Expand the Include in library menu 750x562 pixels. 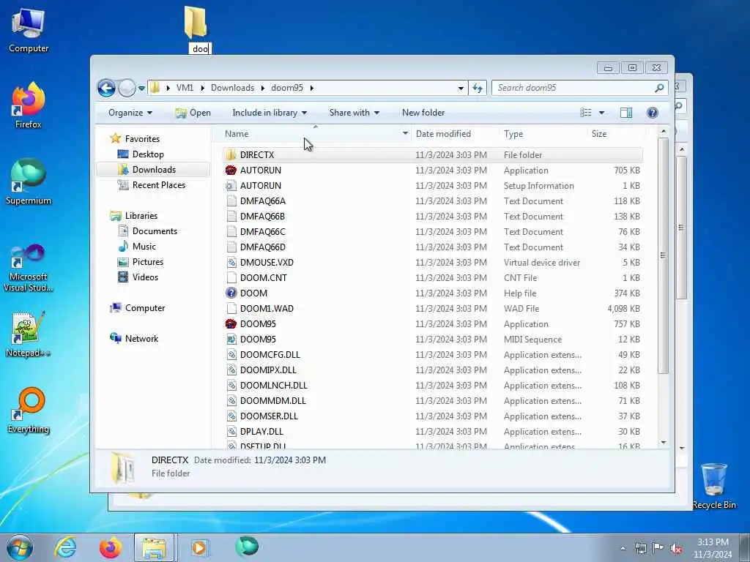point(270,113)
